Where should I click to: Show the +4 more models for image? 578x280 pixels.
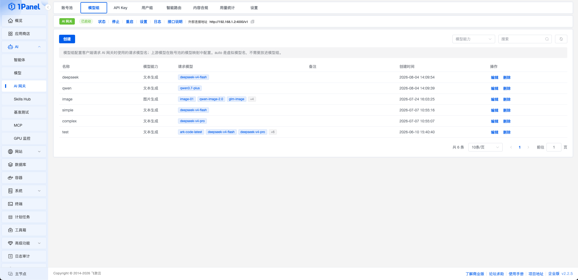point(252,99)
